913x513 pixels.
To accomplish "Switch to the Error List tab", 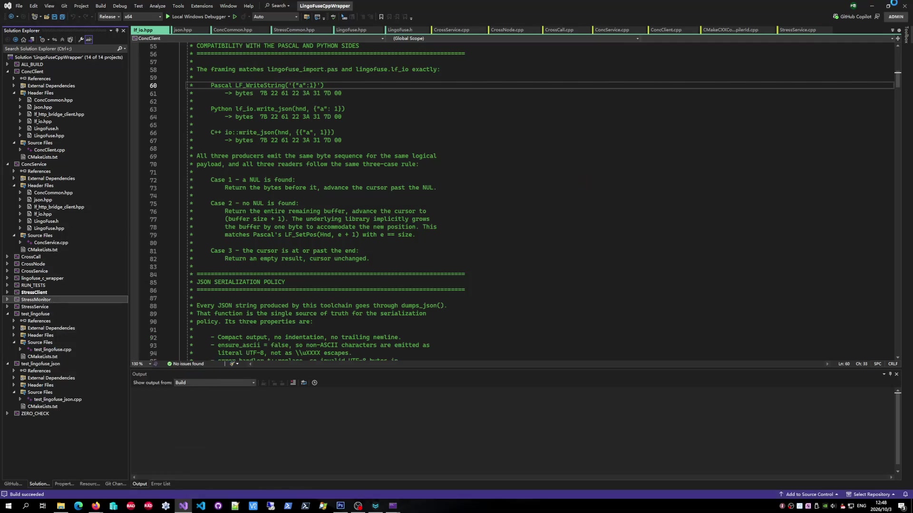I will tap(161, 484).
